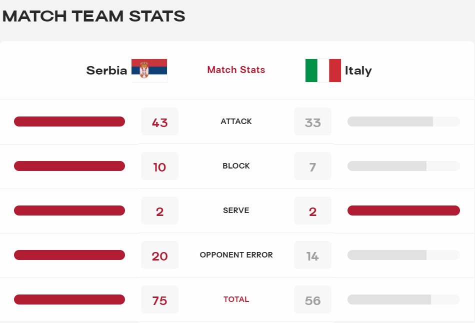
Task: Click the OPPONENT ERROR label
Action: pos(236,255)
